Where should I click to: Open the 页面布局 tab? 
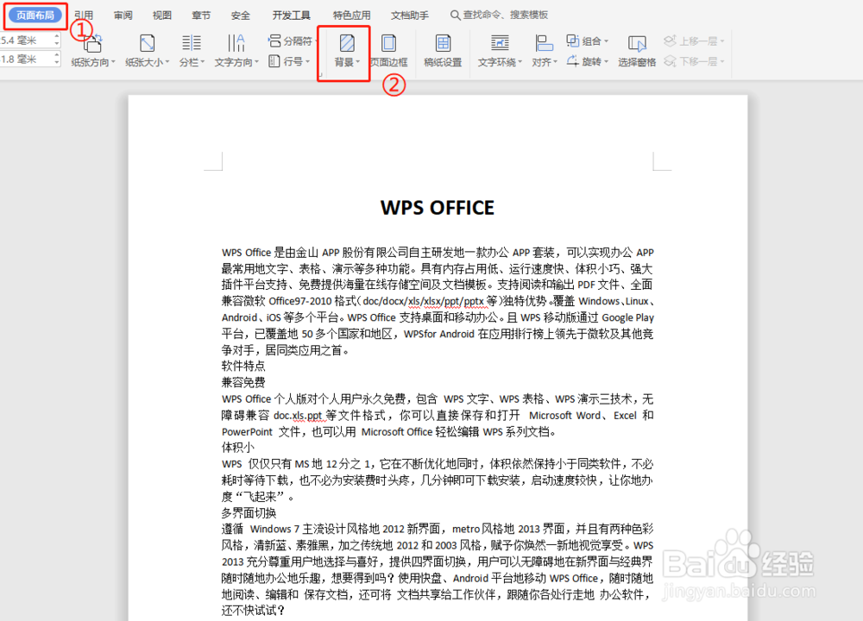35,16
